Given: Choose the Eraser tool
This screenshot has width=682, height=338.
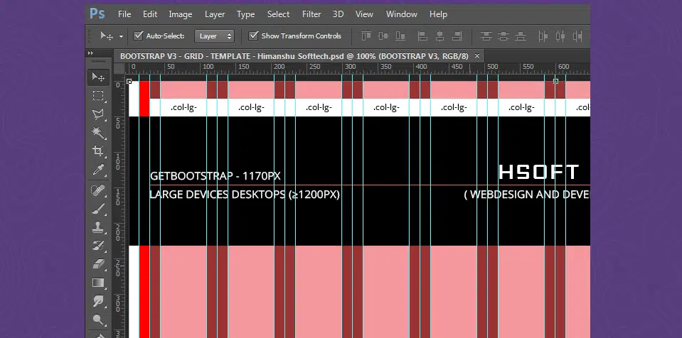Looking at the screenshot, I should click(x=98, y=265).
